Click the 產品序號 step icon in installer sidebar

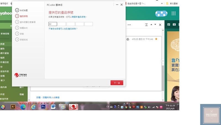[17, 16]
